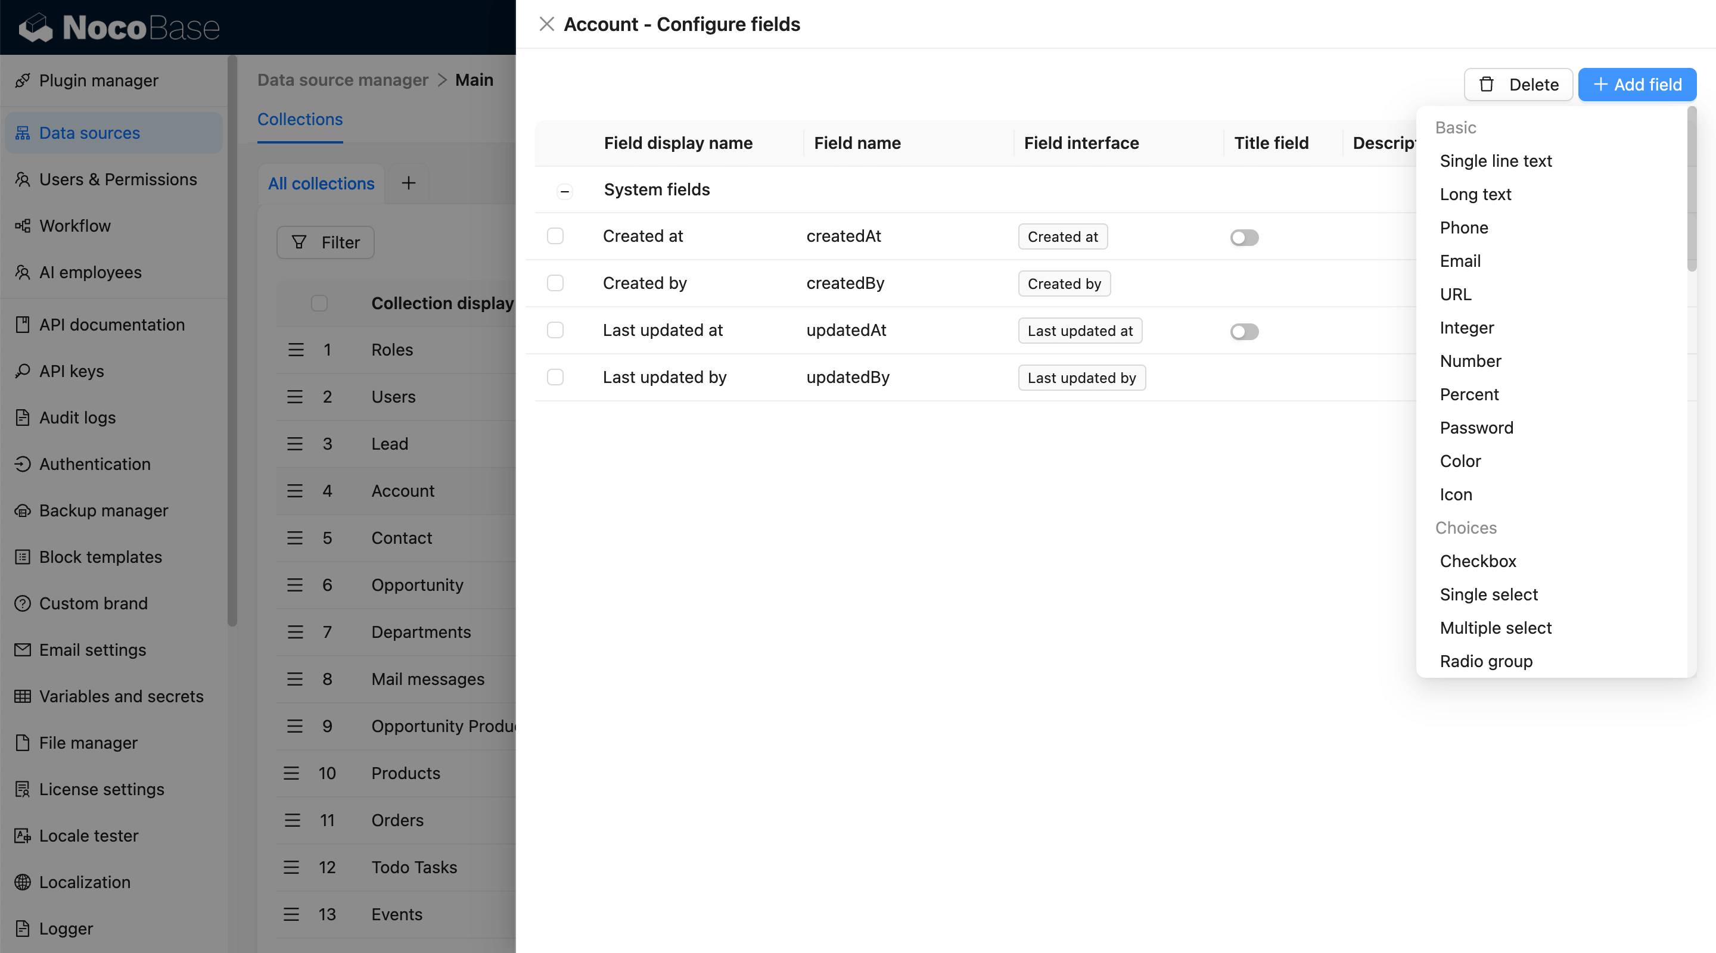1716x953 pixels.
Task: Choose Single select from the field type menu
Action: [x=1489, y=594]
